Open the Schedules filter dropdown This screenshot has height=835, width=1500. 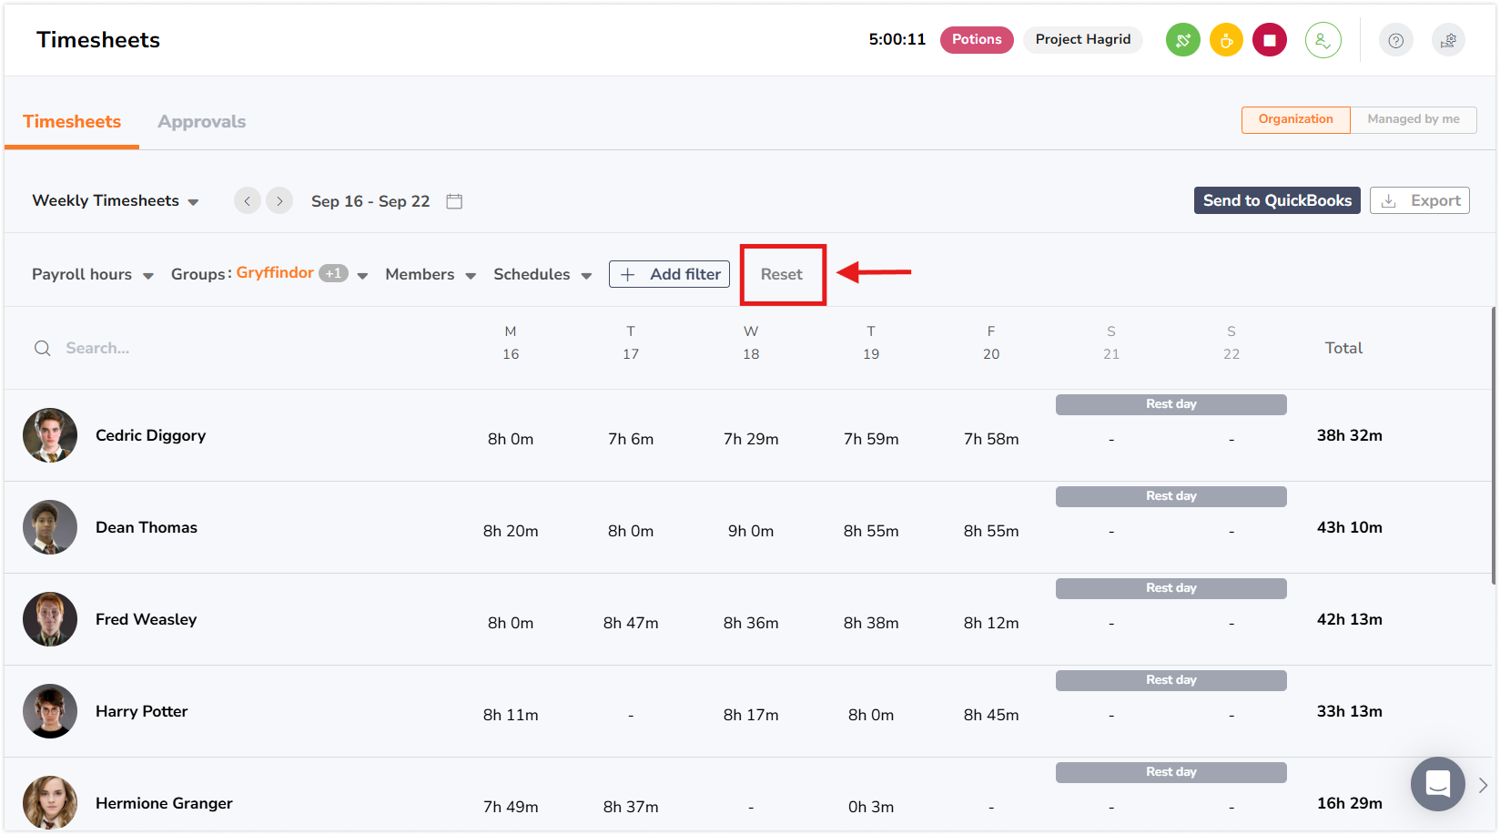[x=542, y=274]
